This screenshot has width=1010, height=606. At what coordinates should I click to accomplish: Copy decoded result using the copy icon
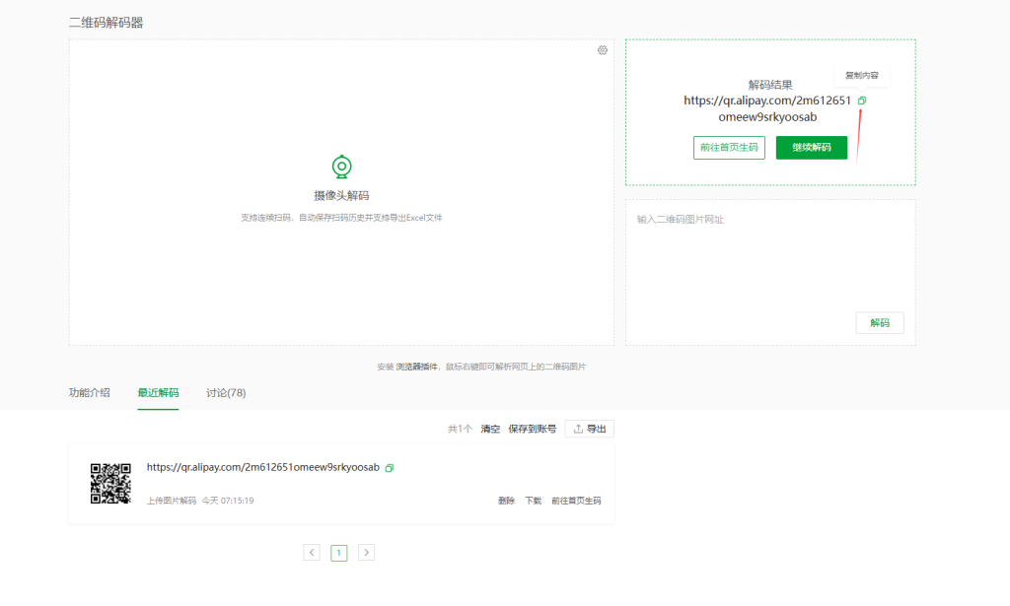[862, 101]
